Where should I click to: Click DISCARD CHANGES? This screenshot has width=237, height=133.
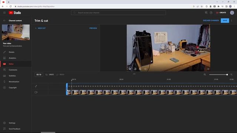211,21
